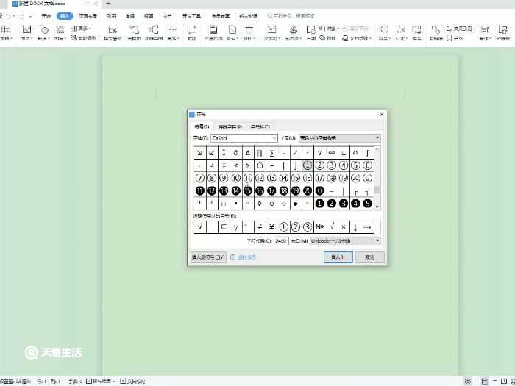Click the right arrow → recent symbol
The height and width of the screenshot is (386, 515).
368,226
